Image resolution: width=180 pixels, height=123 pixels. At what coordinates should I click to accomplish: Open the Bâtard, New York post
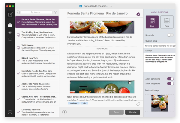tap(37, 60)
